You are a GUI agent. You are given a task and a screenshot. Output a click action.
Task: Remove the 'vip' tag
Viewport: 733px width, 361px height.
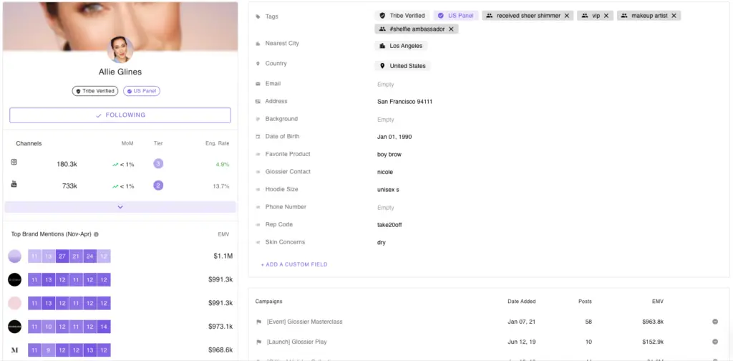(x=606, y=16)
